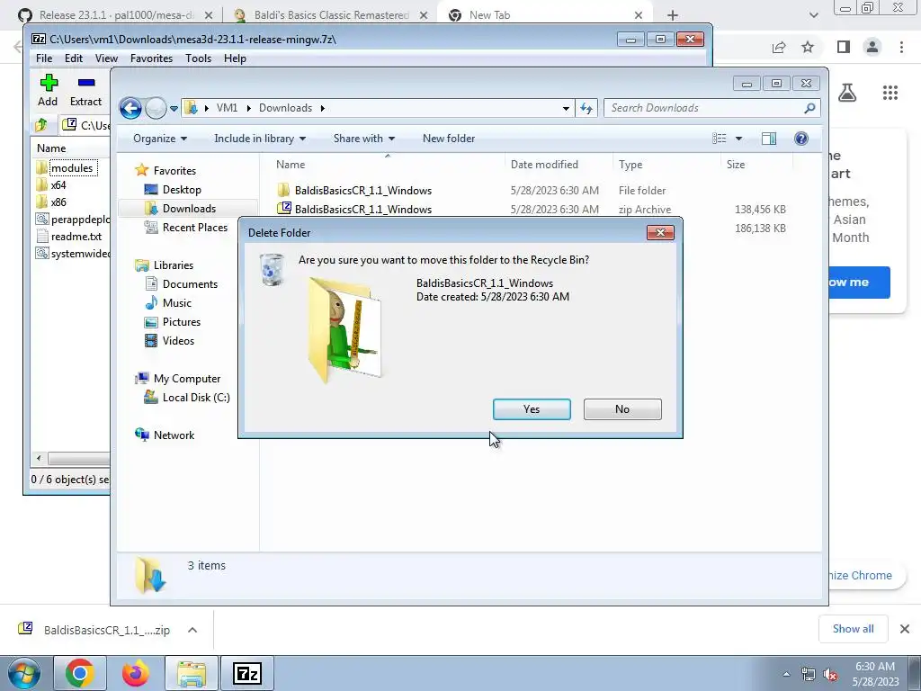Toggle the preview pane icon
Viewport: 921px width, 691px height.
point(768,139)
